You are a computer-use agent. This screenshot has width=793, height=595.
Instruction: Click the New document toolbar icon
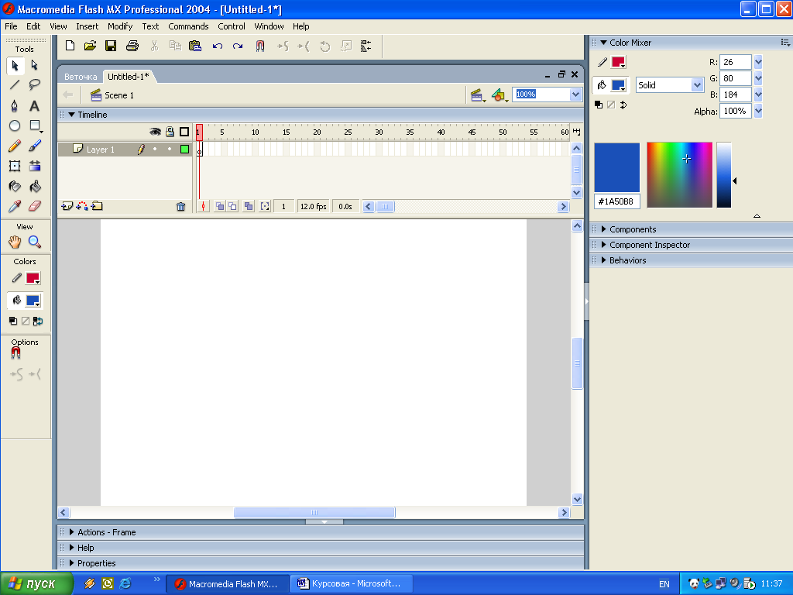(70, 46)
